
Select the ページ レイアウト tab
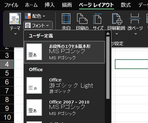click(x=96, y=5)
